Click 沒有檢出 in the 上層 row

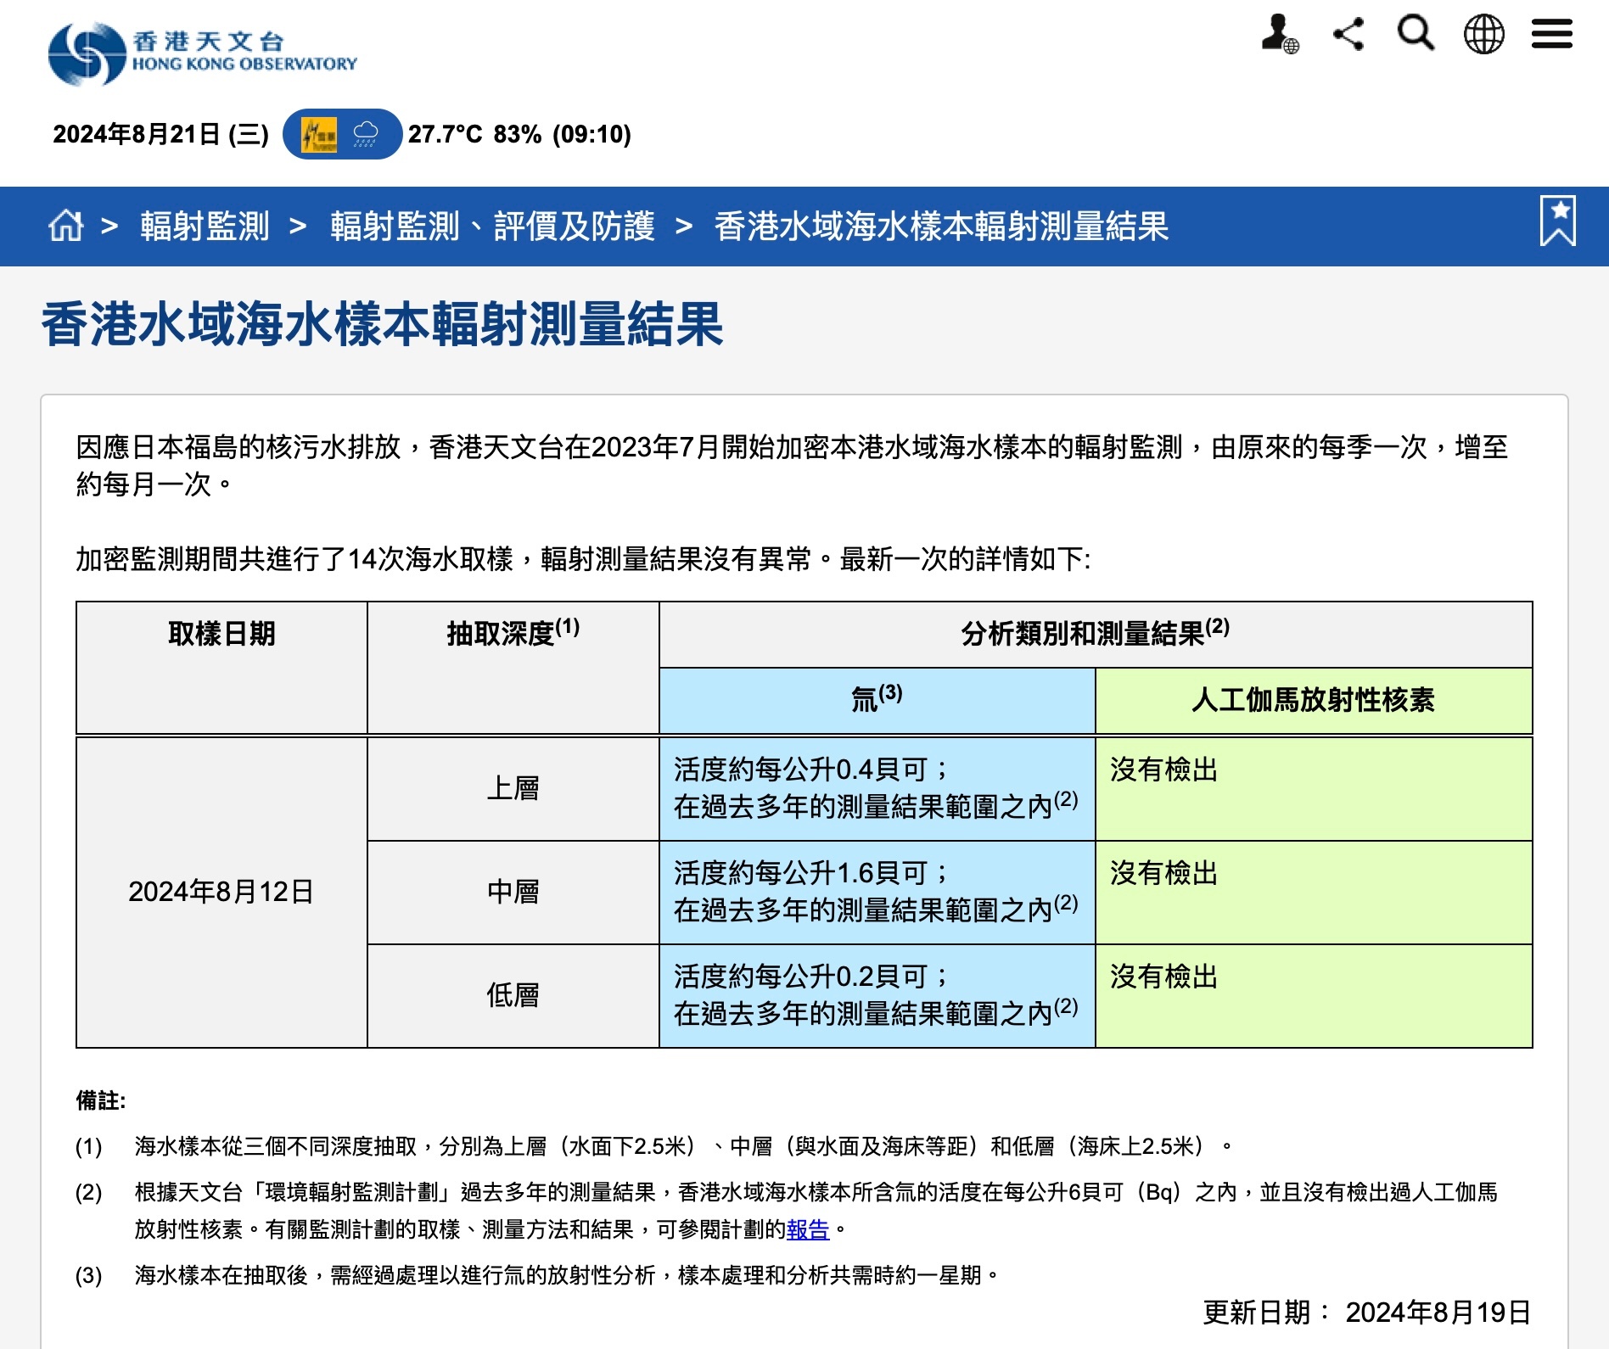point(1164,770)
